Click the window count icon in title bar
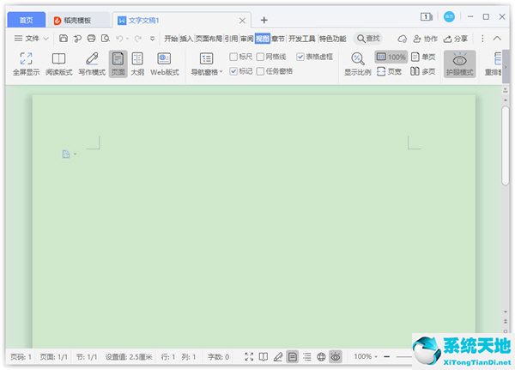Viewport: 515px width, 370px height. click(427, 16)
